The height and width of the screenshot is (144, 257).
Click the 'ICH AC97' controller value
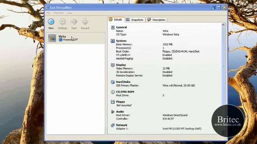click(168, 119)
